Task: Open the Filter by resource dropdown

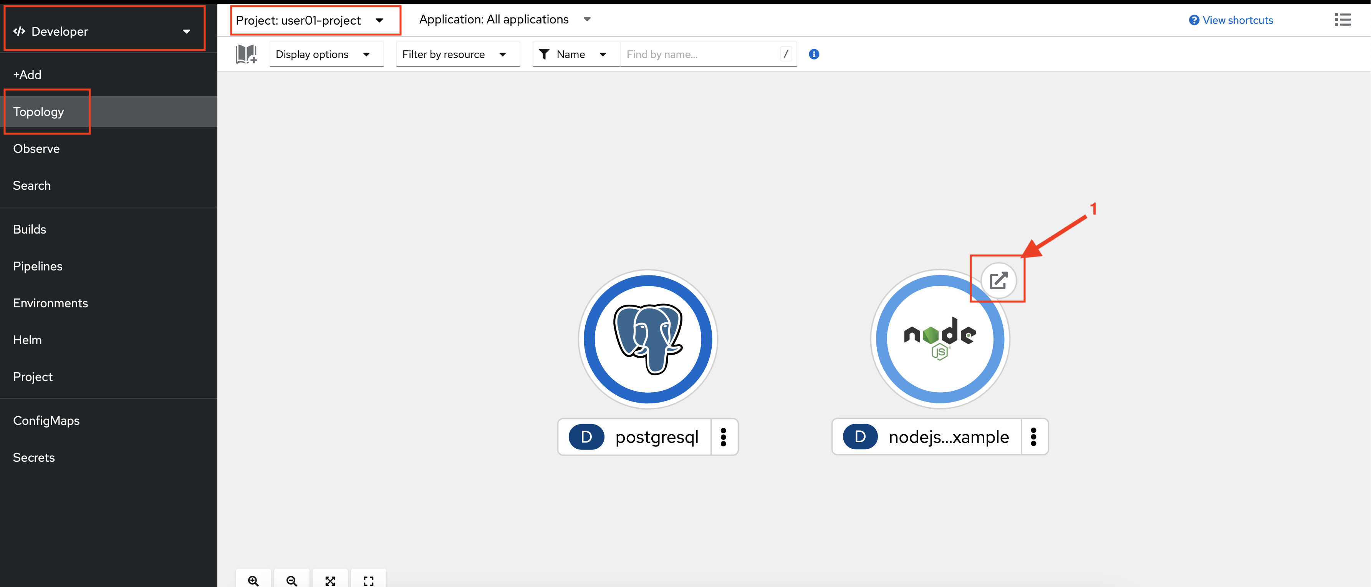Action: click(458, 54)
